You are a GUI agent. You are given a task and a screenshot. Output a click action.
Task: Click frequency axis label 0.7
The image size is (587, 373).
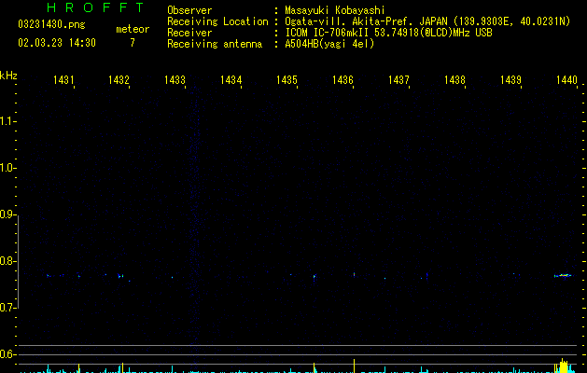pos(7,308)
